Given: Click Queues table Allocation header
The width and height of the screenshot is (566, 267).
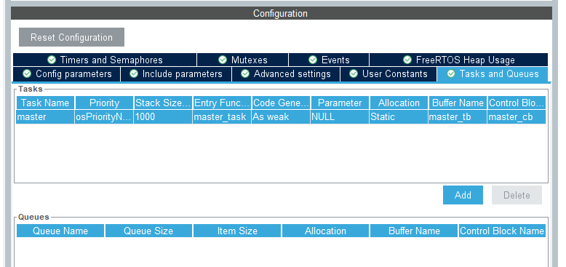Looking at the screenshot, I should coord(325,231).
